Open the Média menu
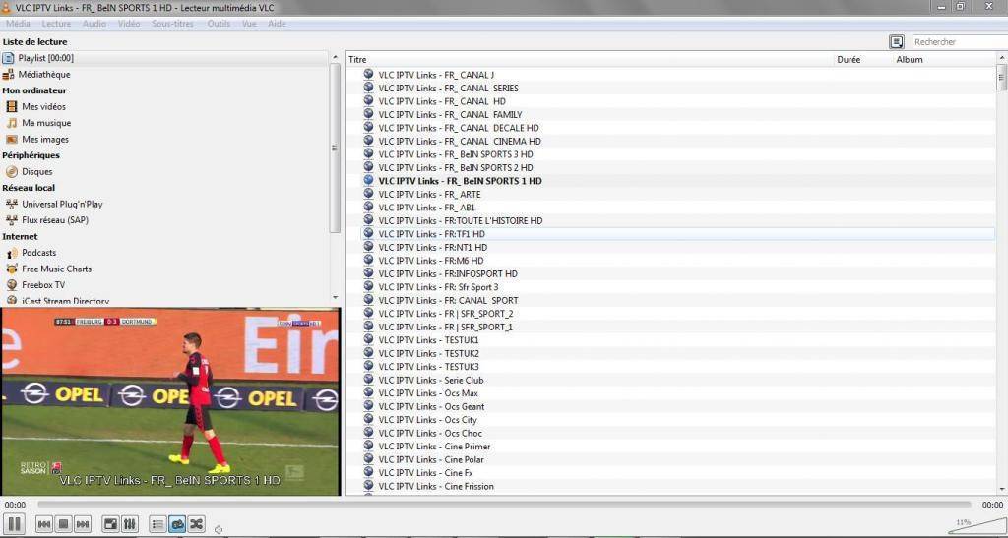 18,23
